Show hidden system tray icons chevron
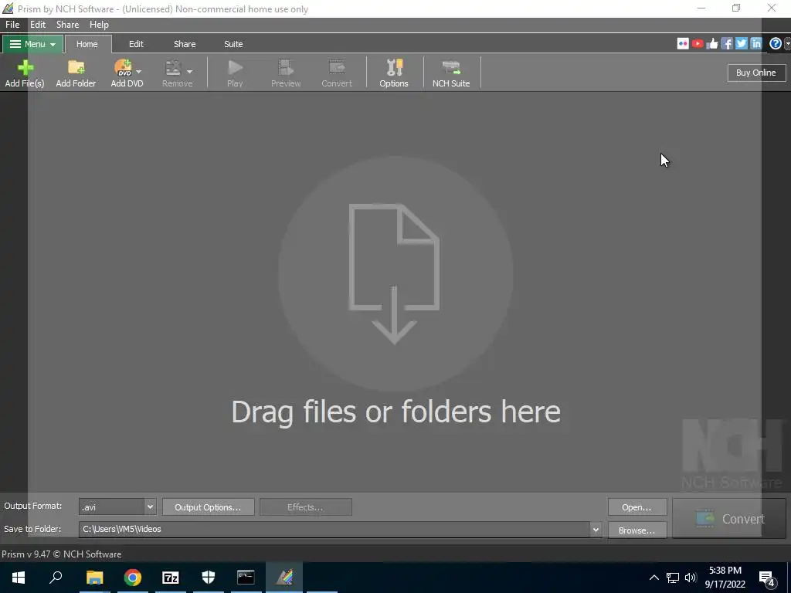Viewport: 791px width, 593px height. [x=654, y=578]
